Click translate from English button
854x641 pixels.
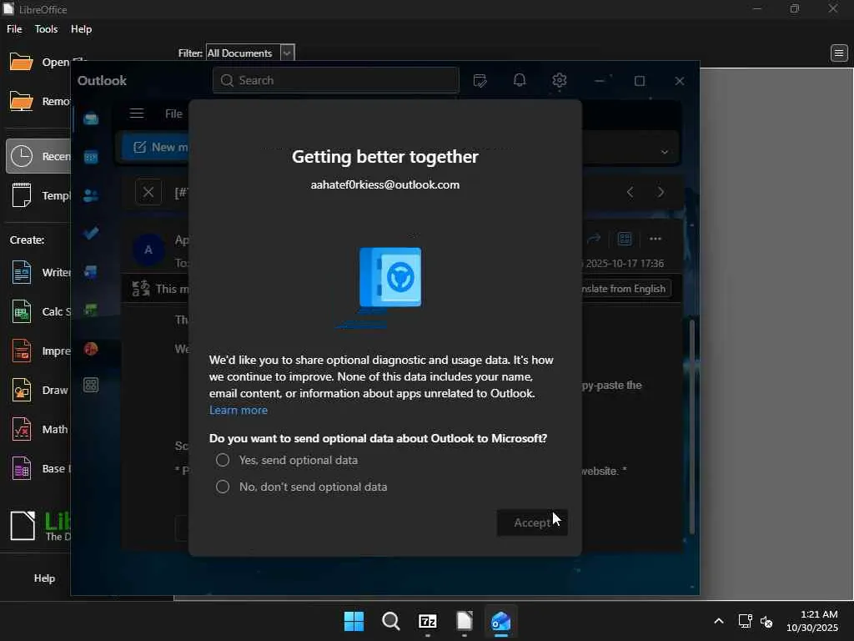click(x=625, y=288)
